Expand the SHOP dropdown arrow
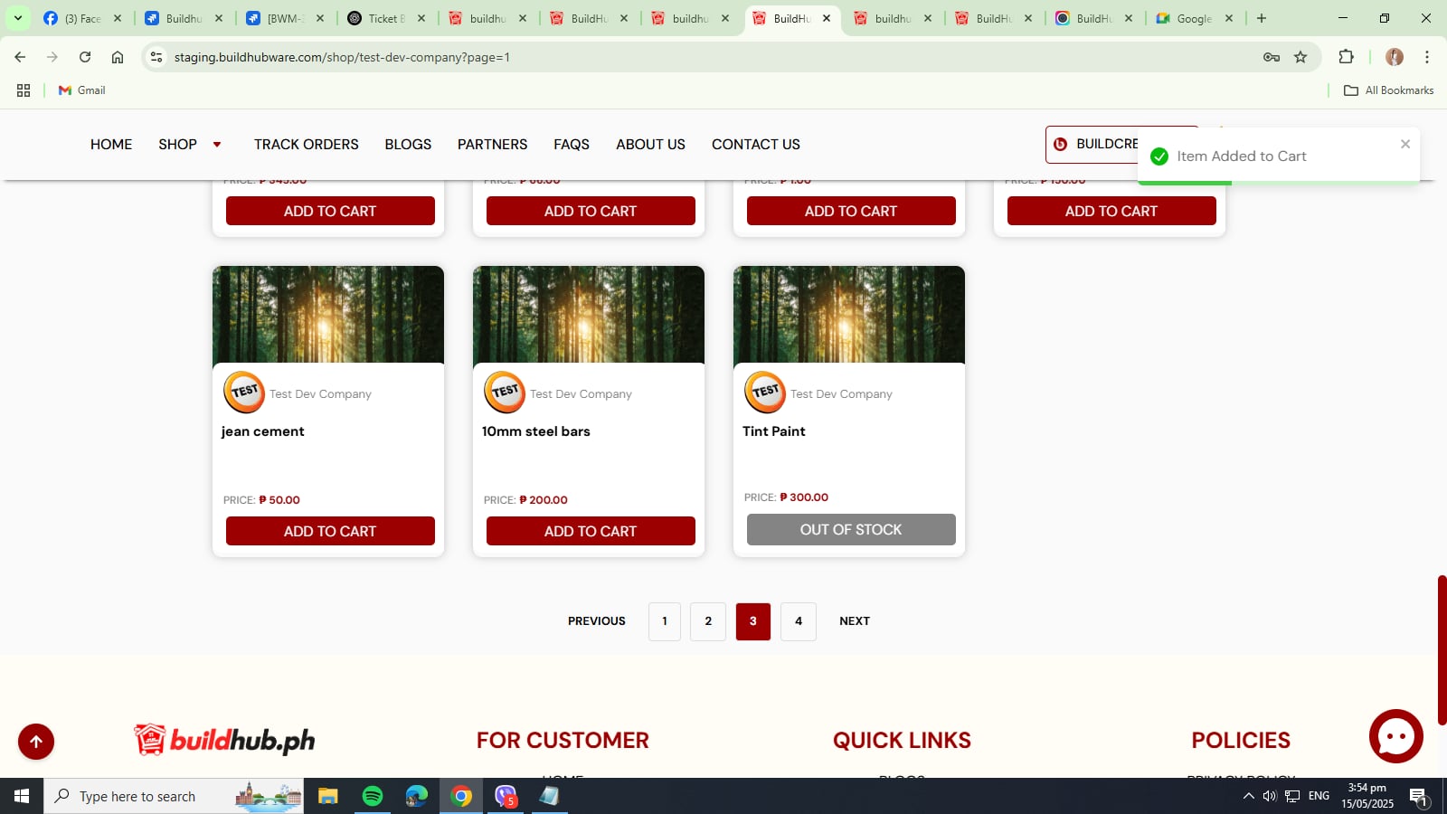This screenshot has height=814, width=1447. [217, 145]
